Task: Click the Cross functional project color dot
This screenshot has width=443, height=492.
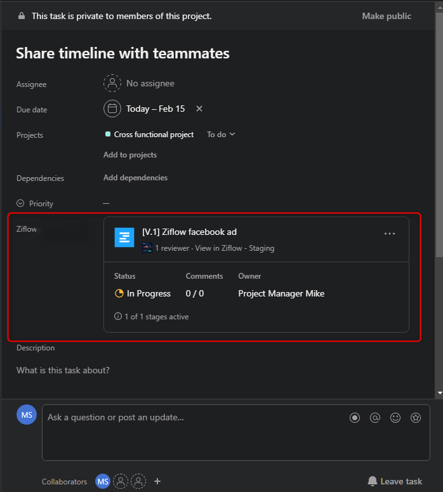Action: pyautogui.click(x=108, y=135)
